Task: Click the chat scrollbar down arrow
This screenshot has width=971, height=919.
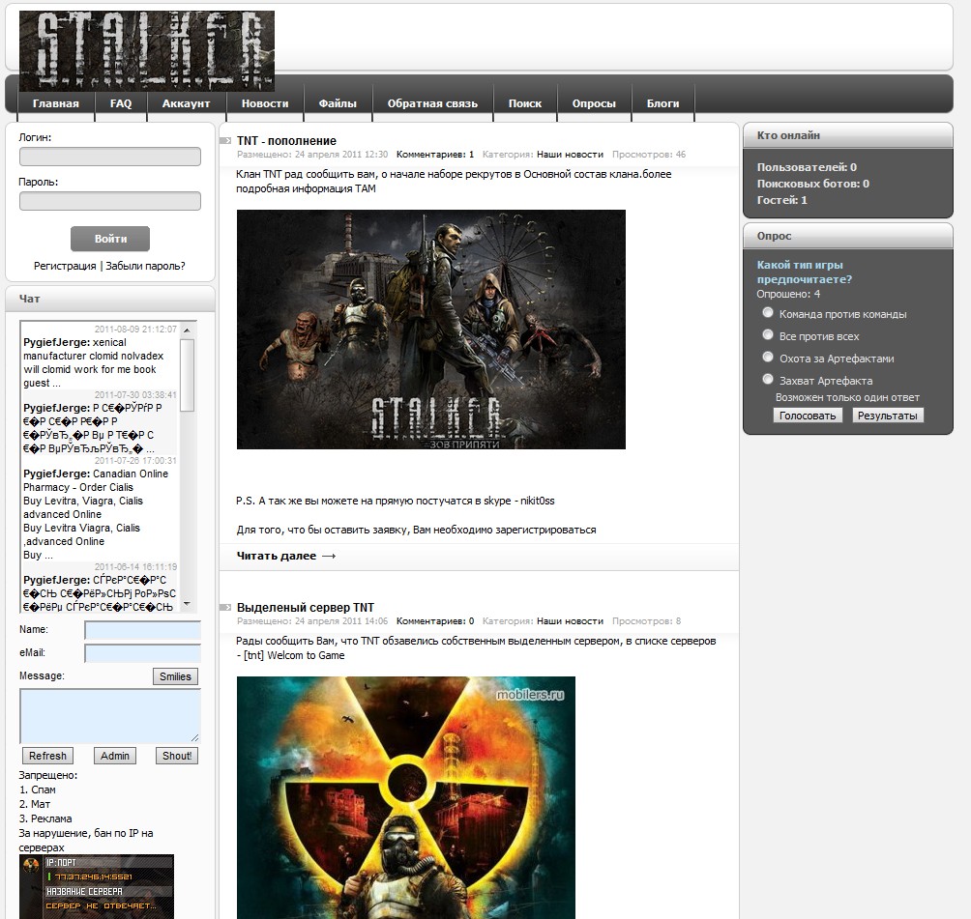Action: (x=187, y=604)
